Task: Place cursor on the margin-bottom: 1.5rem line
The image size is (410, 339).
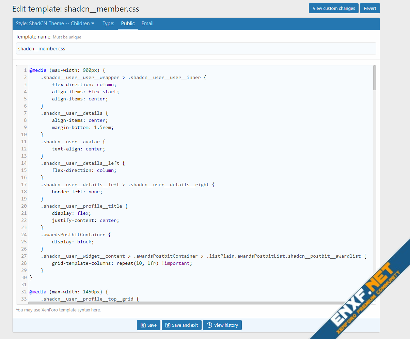Action: click(82, 127)
